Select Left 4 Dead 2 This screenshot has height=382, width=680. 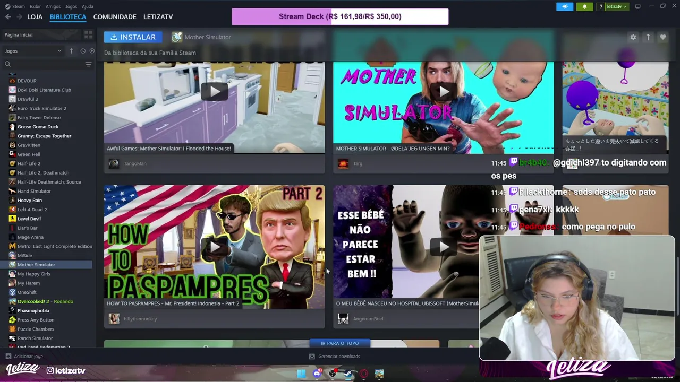[x=32, y=210]
